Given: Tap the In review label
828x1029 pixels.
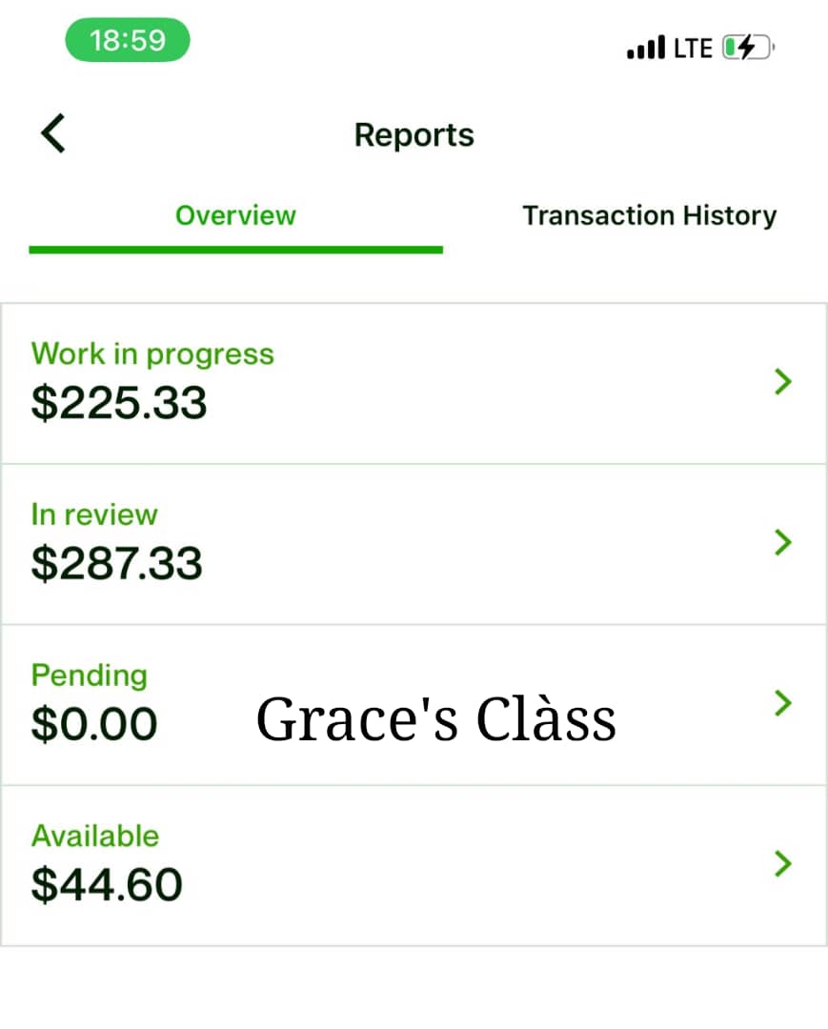Looking at the screenshot, I should (x=94, y=514).
